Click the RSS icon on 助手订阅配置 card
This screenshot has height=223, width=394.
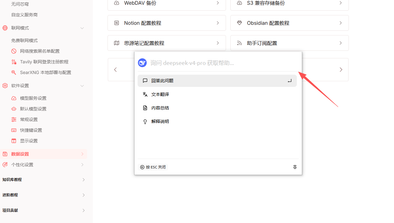pos(239,43)
